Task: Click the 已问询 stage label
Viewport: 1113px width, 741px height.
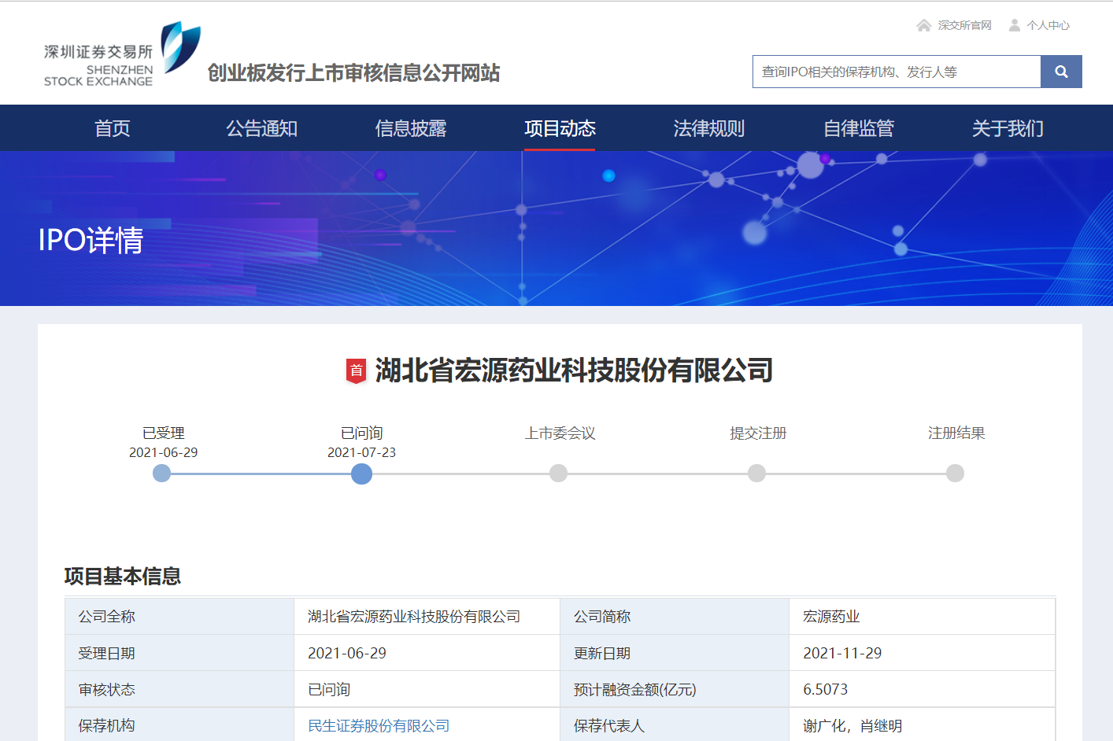Action: click(x=362, y=433)
